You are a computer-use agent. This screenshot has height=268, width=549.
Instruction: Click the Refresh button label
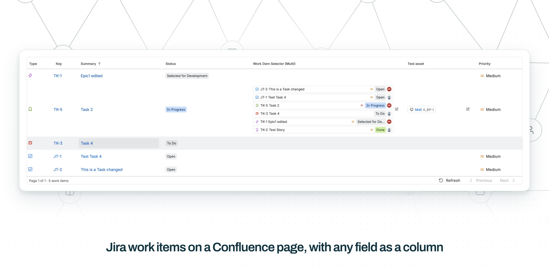click(453, 180)
